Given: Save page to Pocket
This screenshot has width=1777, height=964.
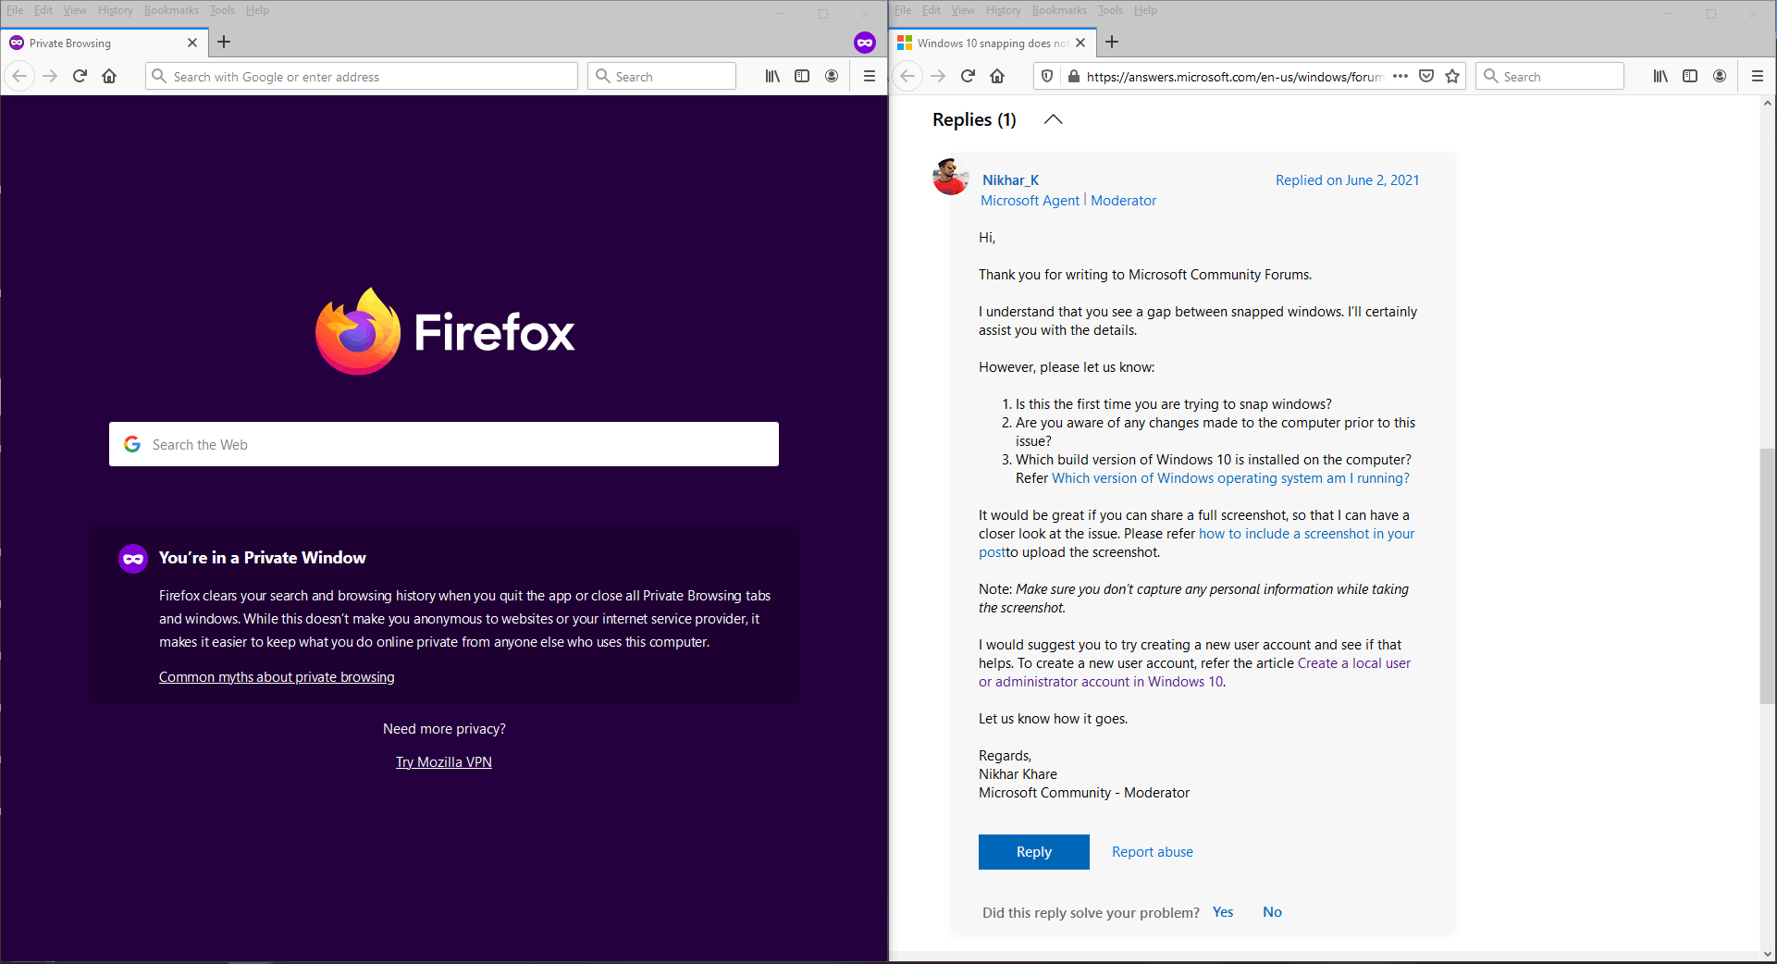Looking at the screenshot, I should point(1426,77).
